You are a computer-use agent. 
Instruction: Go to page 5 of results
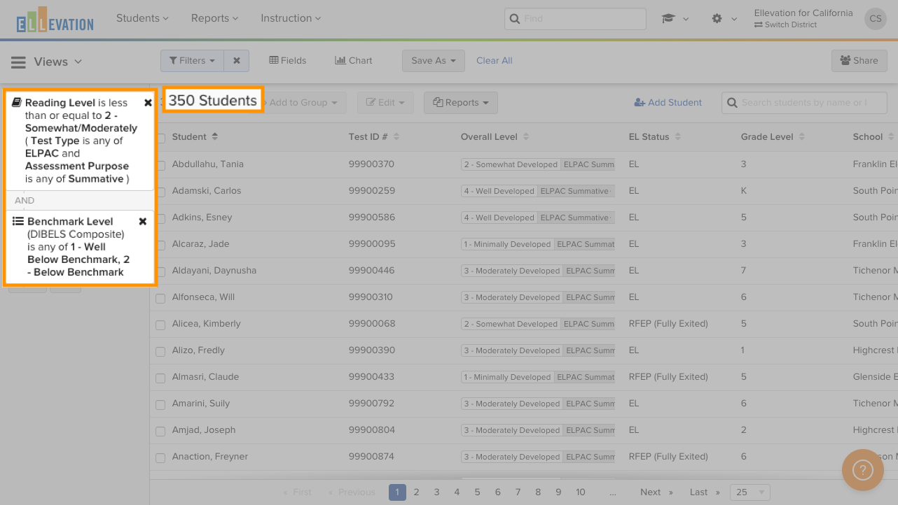point(477,492)
